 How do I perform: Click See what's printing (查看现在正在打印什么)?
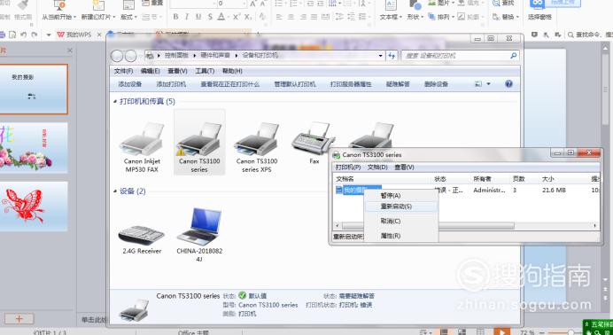(230, 84)
